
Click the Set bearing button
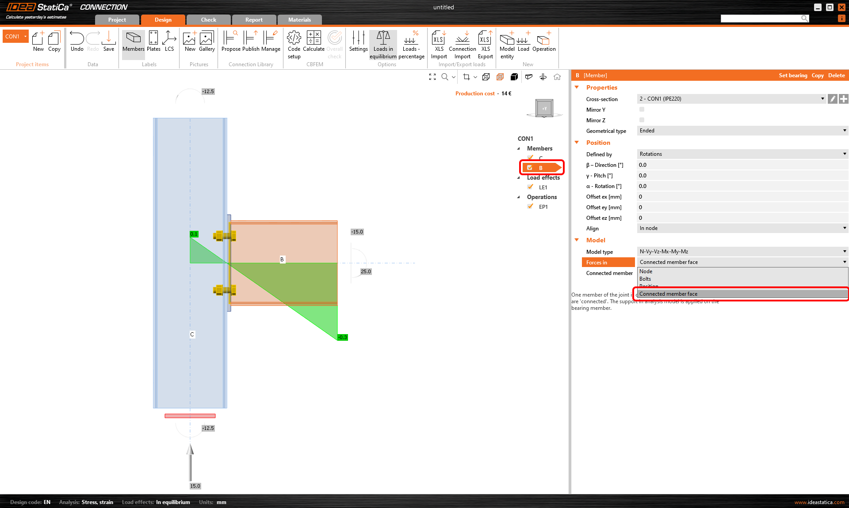[x=793, y=75]
